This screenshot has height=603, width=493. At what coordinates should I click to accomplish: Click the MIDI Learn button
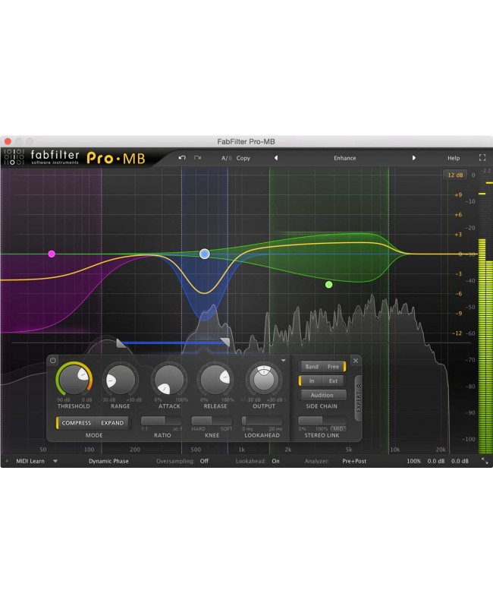coord(30,461)
